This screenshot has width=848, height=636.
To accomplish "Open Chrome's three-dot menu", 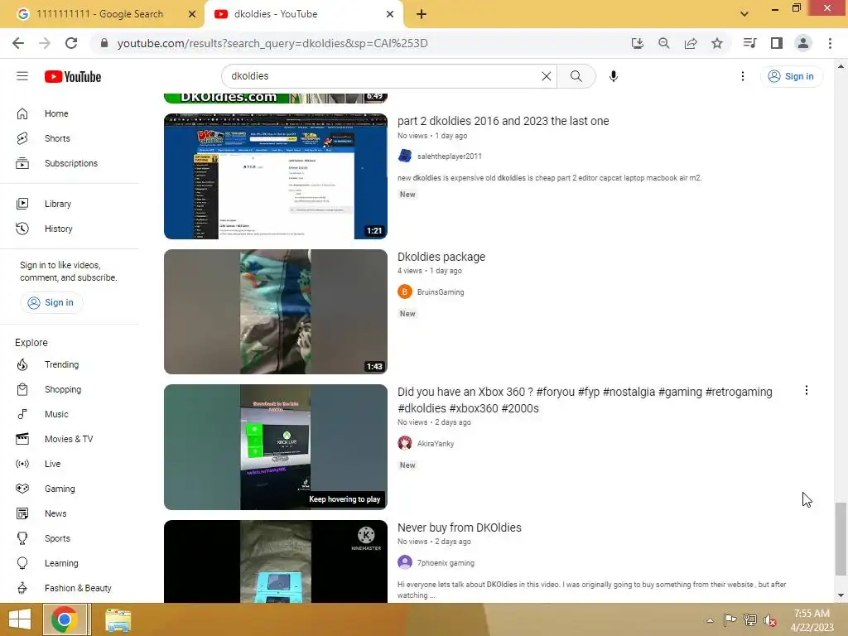I will (830, 43).
